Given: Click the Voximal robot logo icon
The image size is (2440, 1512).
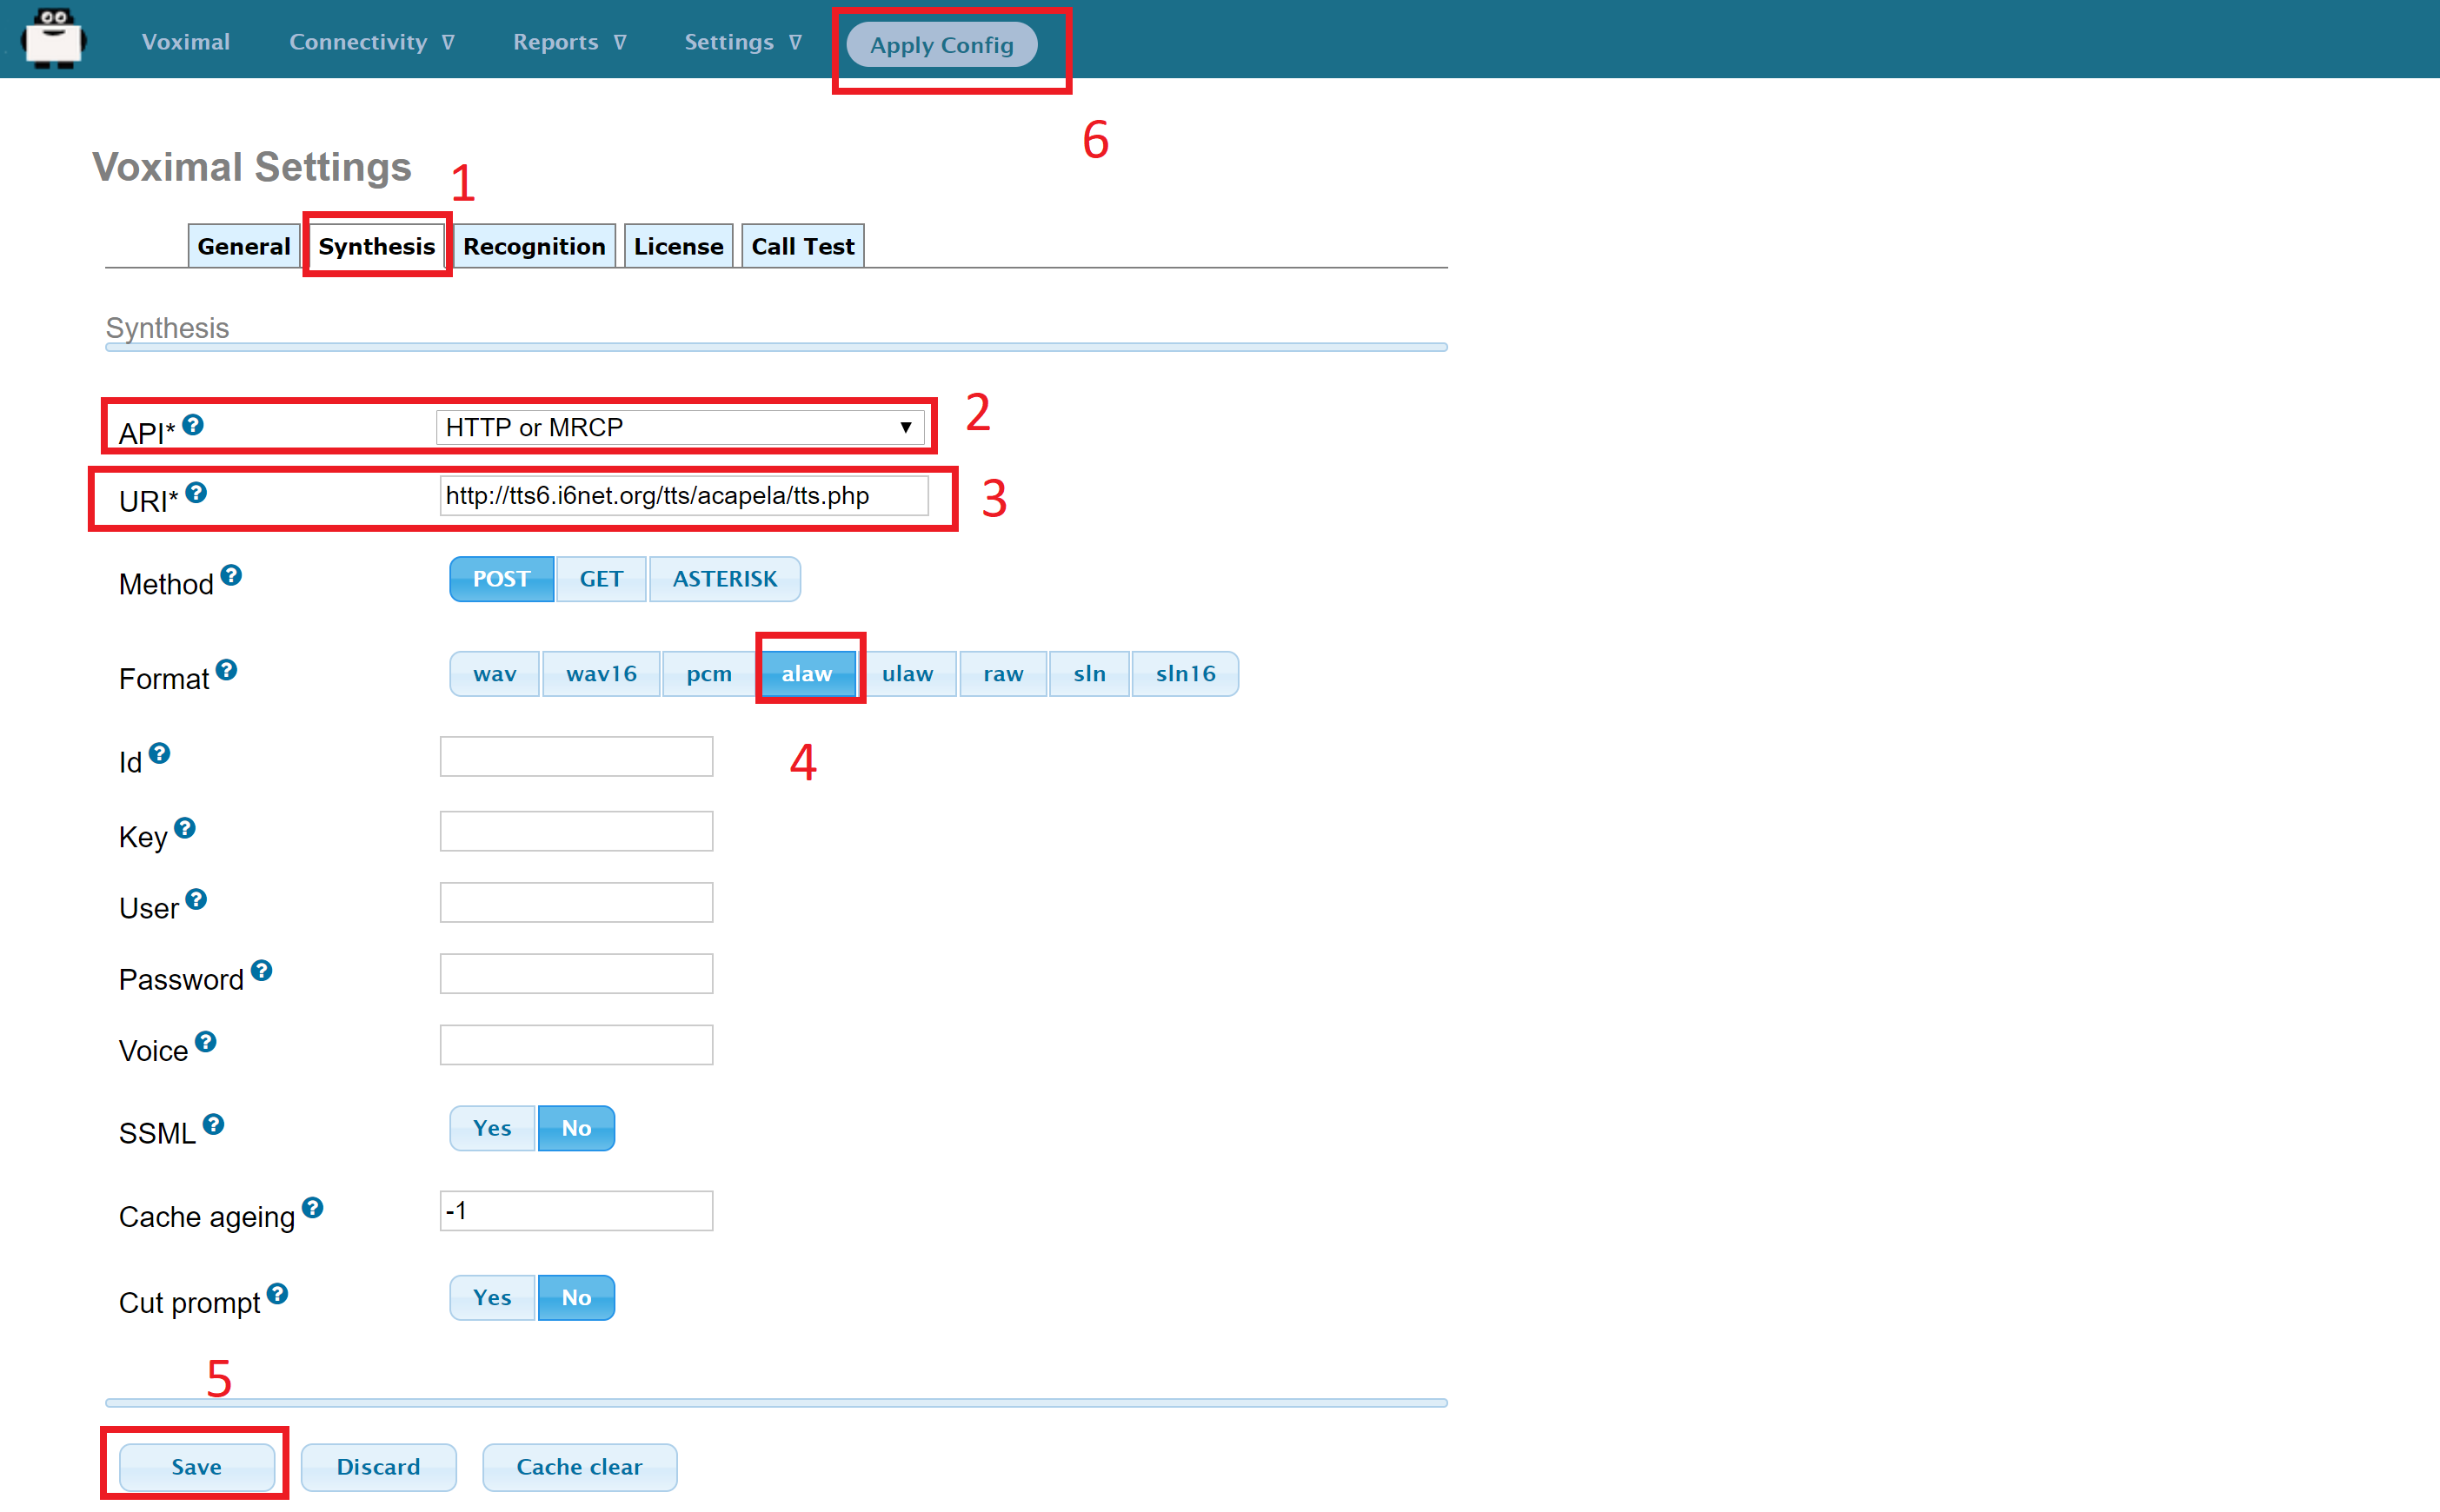Looking at the screenshot, I should coord(54,39).
